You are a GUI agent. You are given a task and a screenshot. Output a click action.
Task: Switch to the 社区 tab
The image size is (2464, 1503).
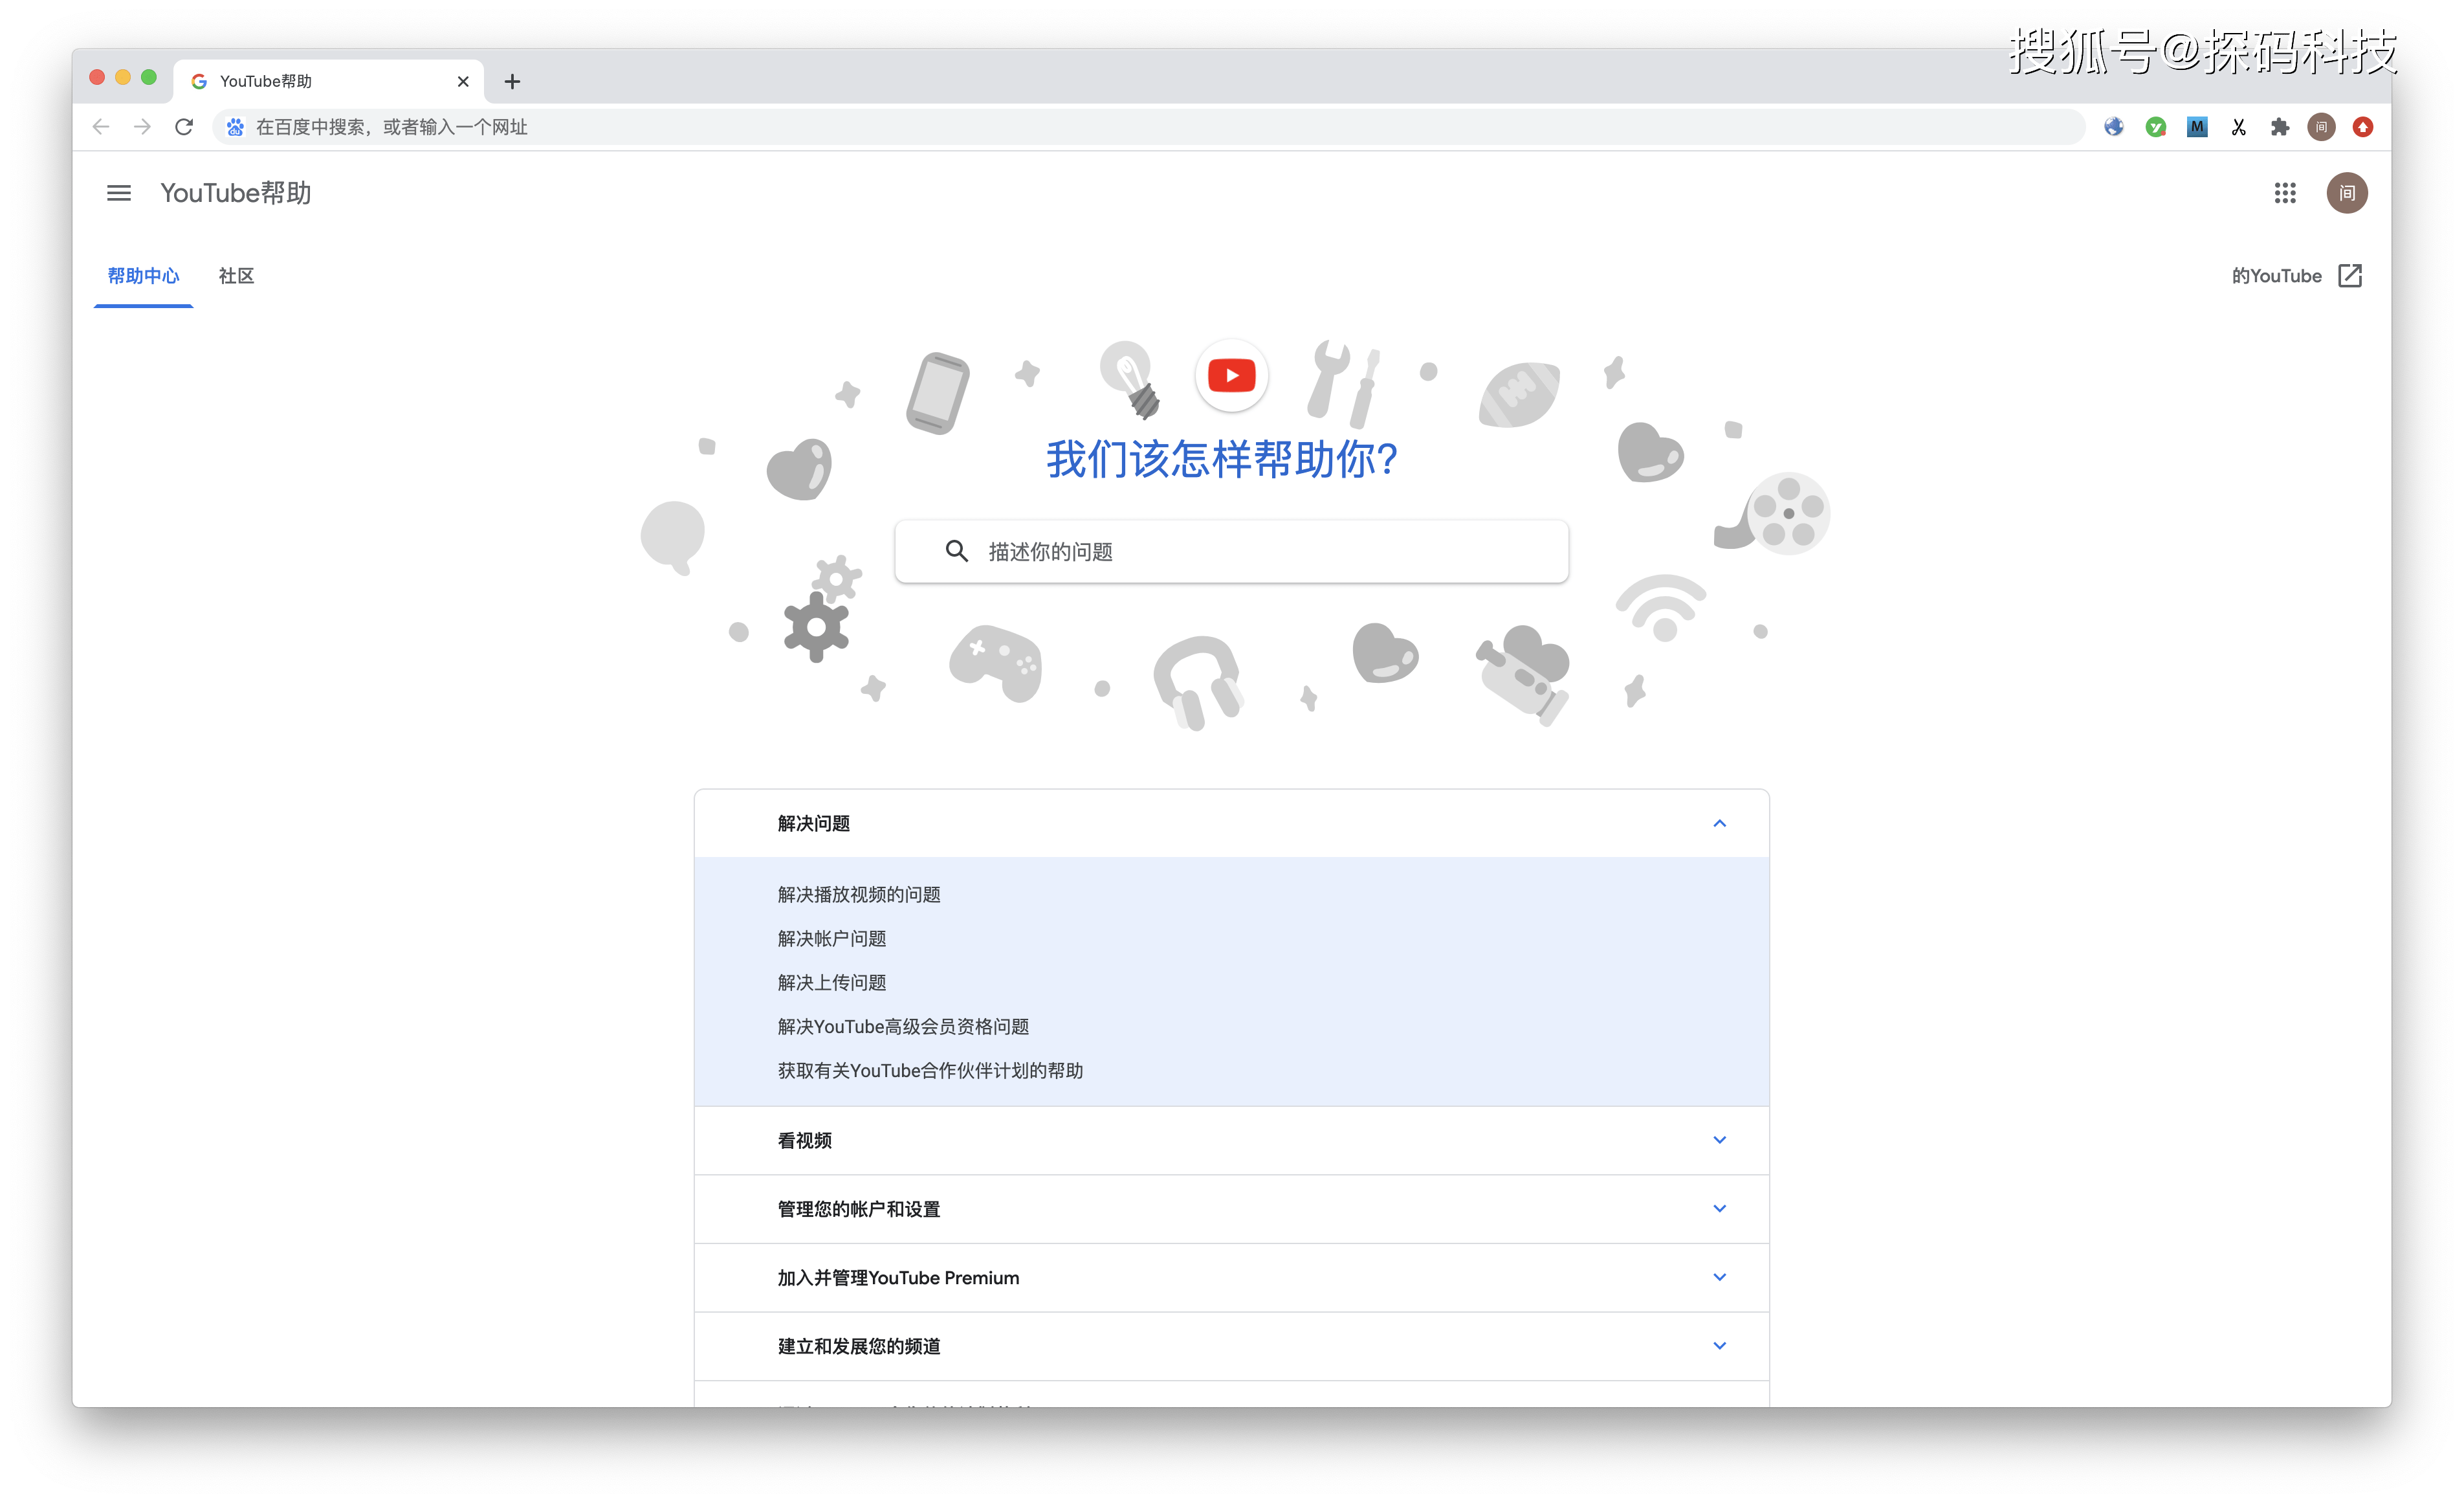[x=236, y=276]
